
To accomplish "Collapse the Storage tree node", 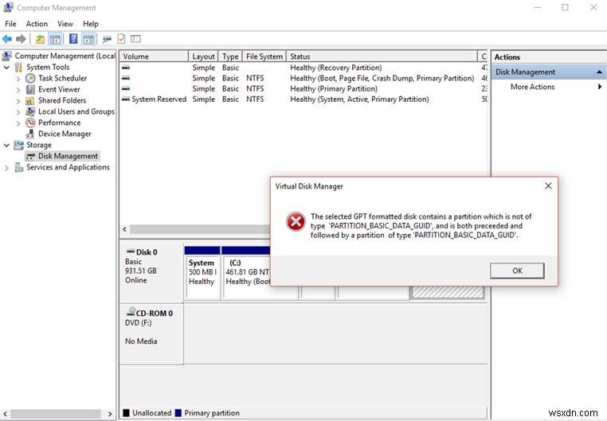I will 6,145.
